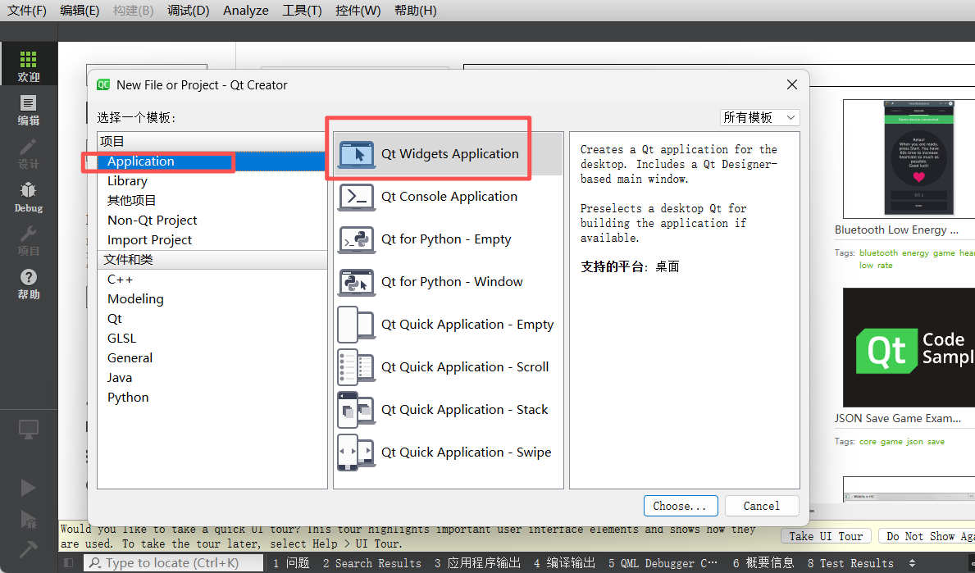Select Qt for Python - Window icon

pyautogui.click(x=357, y=282)
